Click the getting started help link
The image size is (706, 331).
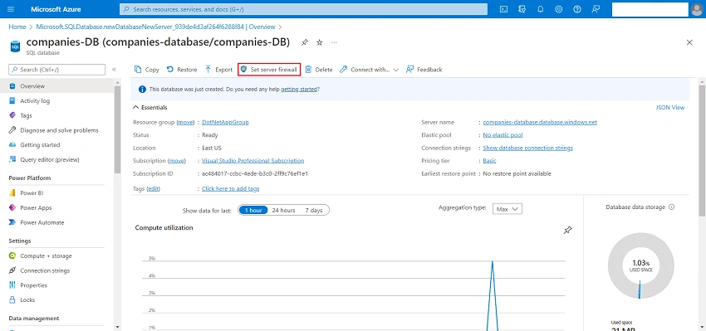299,90
